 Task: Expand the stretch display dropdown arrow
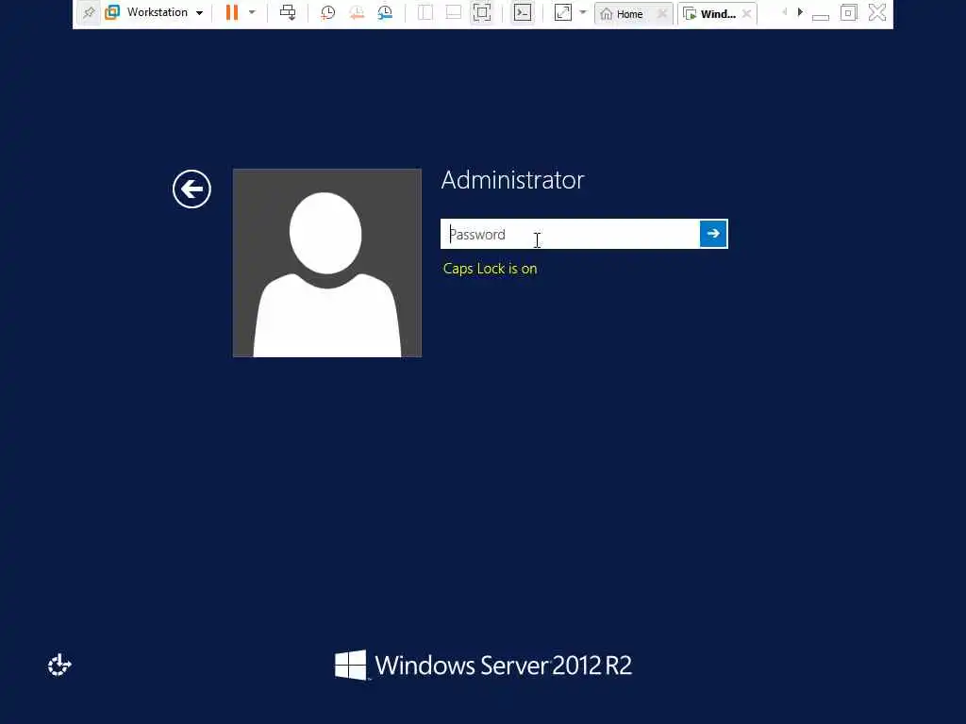tap(583, 12)
